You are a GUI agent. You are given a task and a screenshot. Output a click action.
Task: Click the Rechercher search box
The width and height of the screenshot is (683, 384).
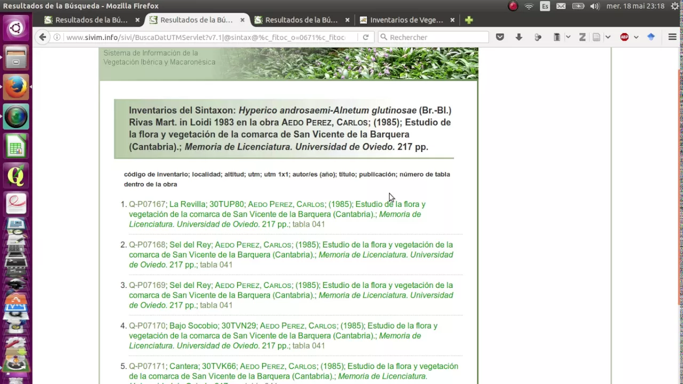click(x=432, y=37)
